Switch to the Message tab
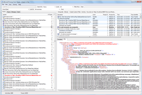Screen dimensions: 142x95 (14, 12)
